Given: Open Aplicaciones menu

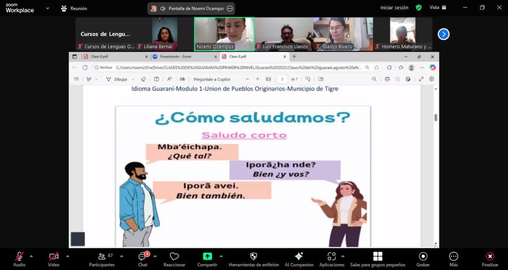Looking at the screenshot, I should tap(332, 259).
